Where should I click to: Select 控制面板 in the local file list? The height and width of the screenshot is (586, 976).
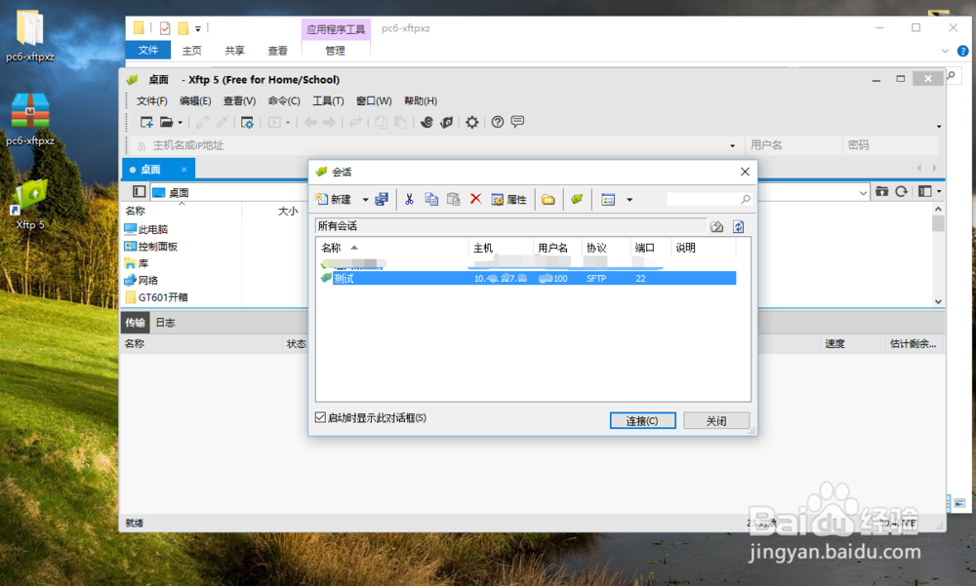151,247
